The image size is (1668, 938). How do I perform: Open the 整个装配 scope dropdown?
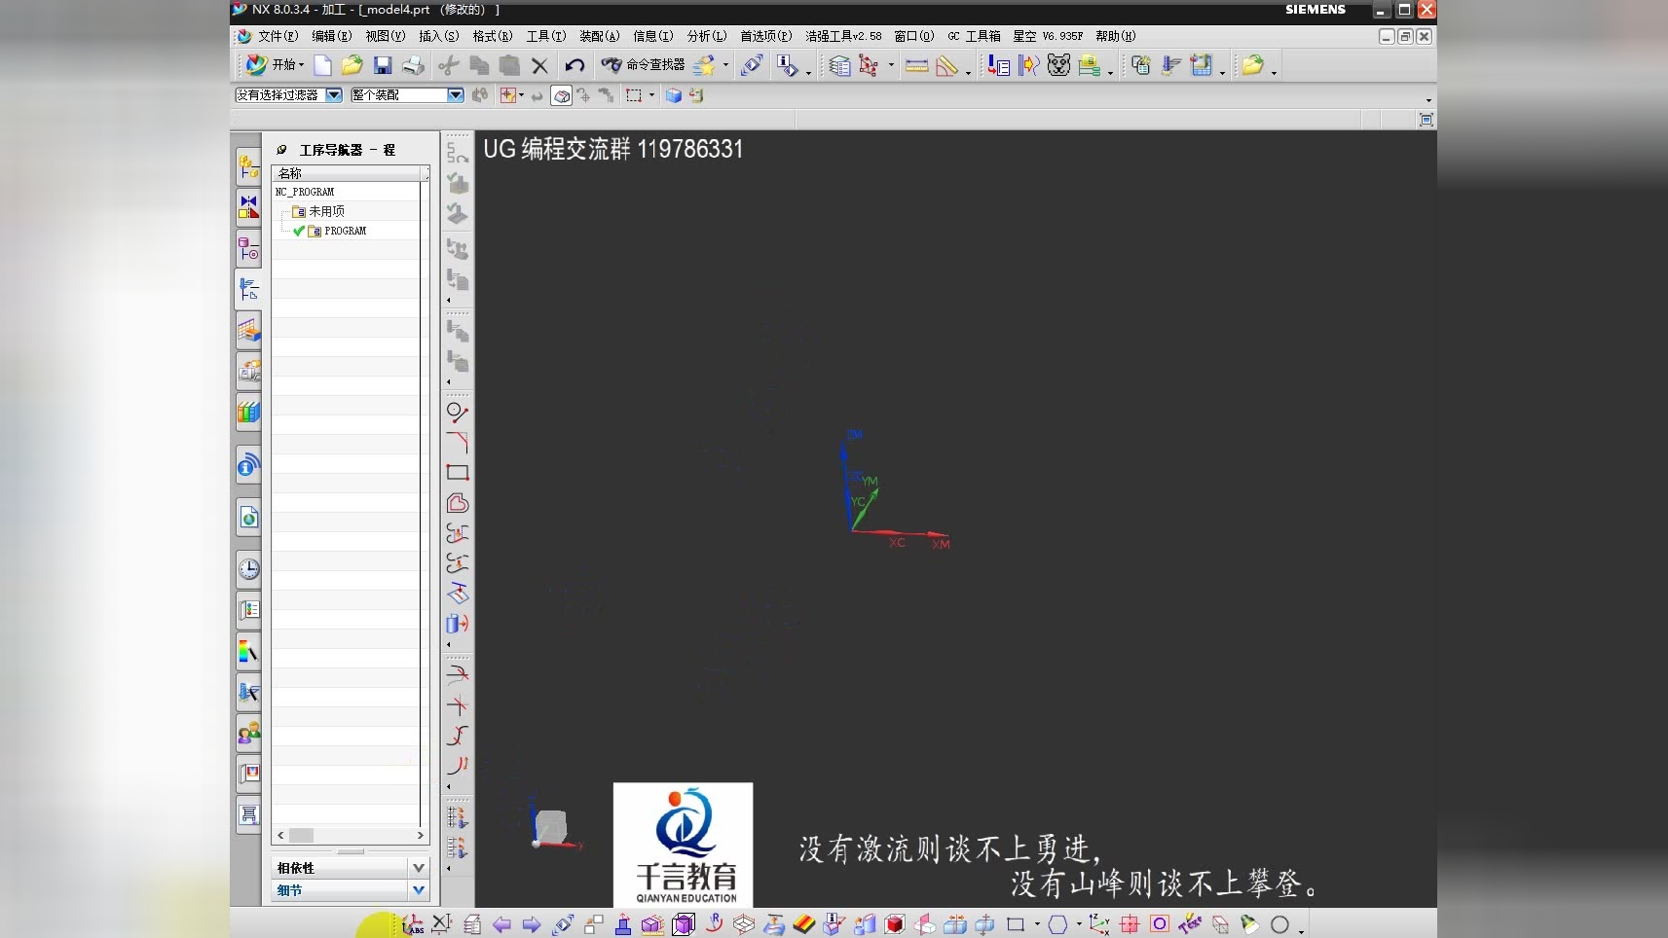[456, 95]
